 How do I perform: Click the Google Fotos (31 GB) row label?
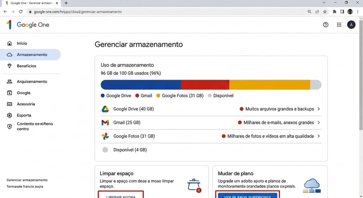(x=134, y=136)
